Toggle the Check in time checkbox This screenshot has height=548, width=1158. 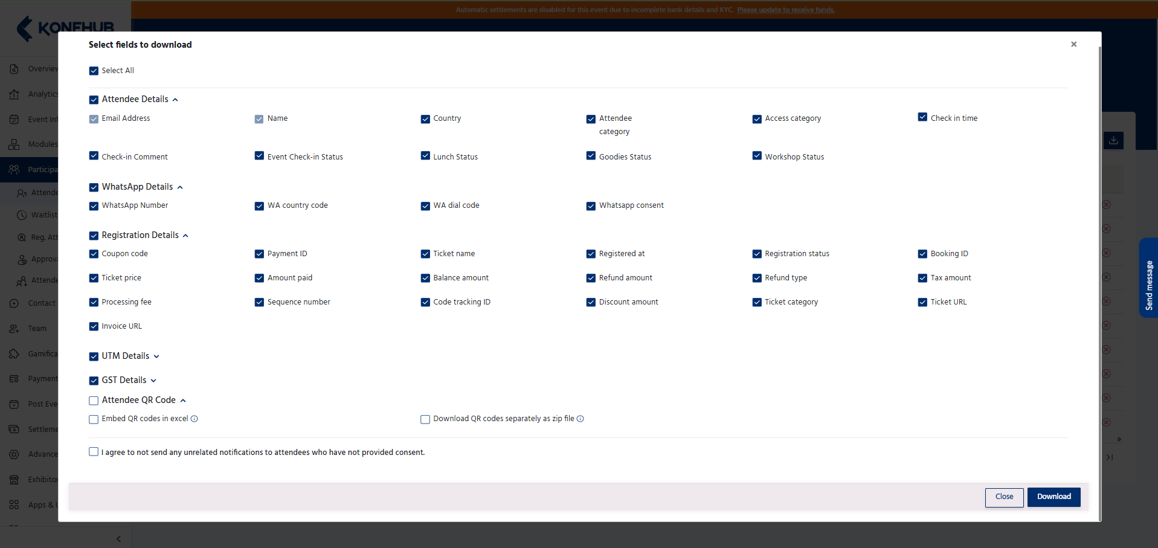(x=922, y=117)
